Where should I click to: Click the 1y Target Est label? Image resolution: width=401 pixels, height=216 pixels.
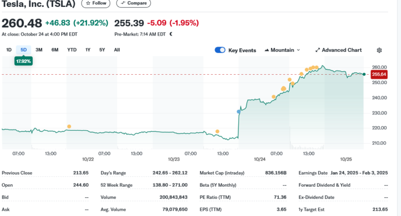tap(312, 209)
